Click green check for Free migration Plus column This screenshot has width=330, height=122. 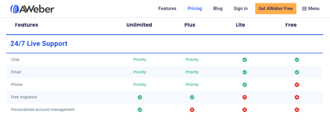tap(192, 97)
